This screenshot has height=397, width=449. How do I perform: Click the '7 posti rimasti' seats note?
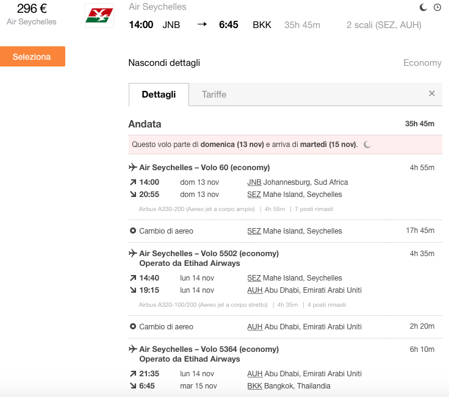tap(314, 209)
